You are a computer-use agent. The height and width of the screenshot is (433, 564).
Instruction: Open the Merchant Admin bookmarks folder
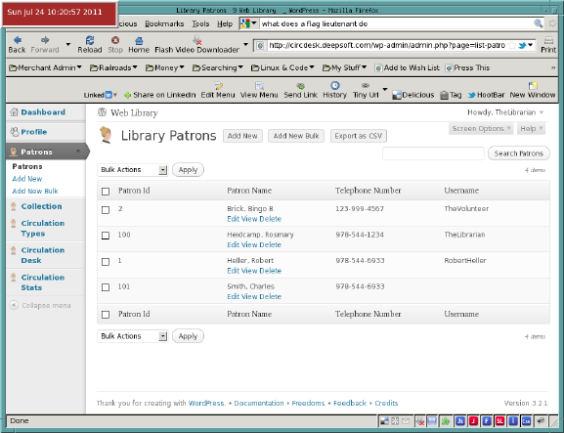coord(45,67)
